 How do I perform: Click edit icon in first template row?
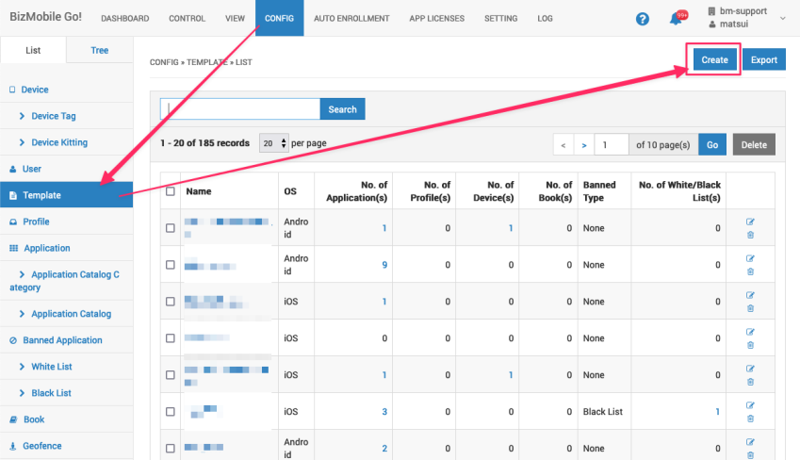point(750,222)
